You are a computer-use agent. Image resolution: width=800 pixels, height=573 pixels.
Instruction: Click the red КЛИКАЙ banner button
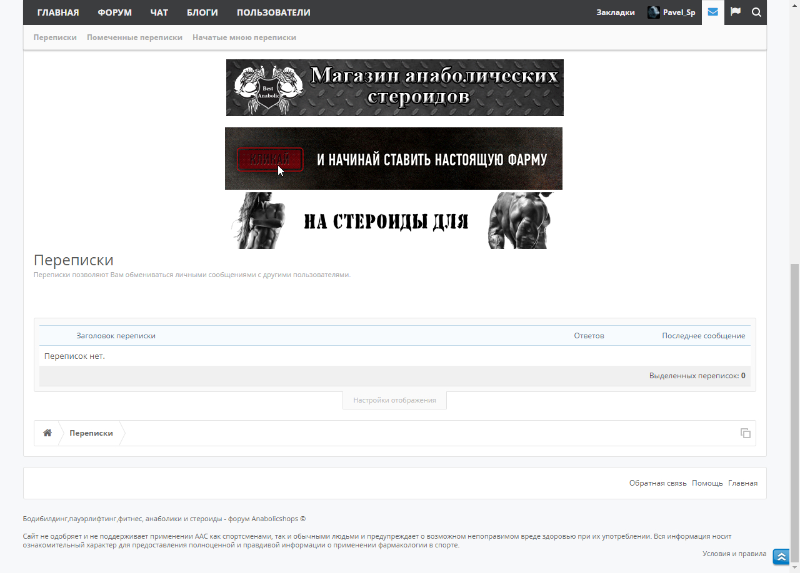(270, 159)
